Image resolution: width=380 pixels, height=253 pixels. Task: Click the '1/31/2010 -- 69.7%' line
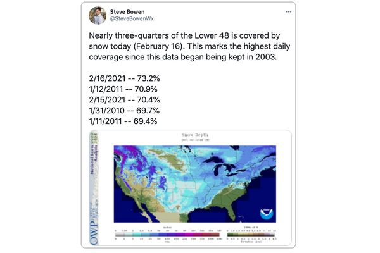point(123,111)
